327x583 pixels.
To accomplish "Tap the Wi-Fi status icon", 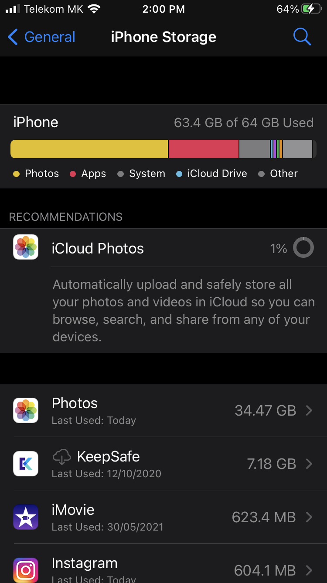I will [x=93, y=9].
